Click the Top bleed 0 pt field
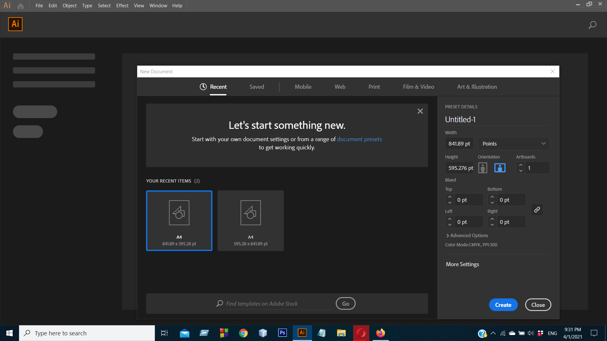 tap(469, 200)
